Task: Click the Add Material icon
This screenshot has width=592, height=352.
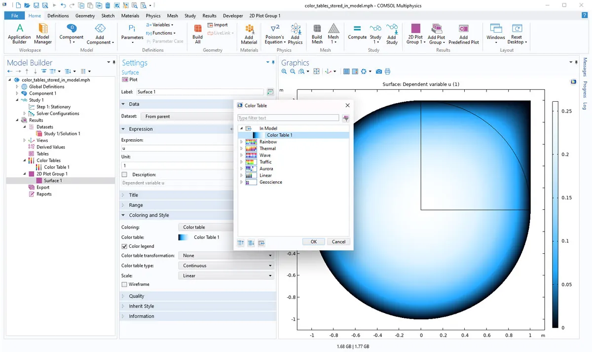Action: 249,29
